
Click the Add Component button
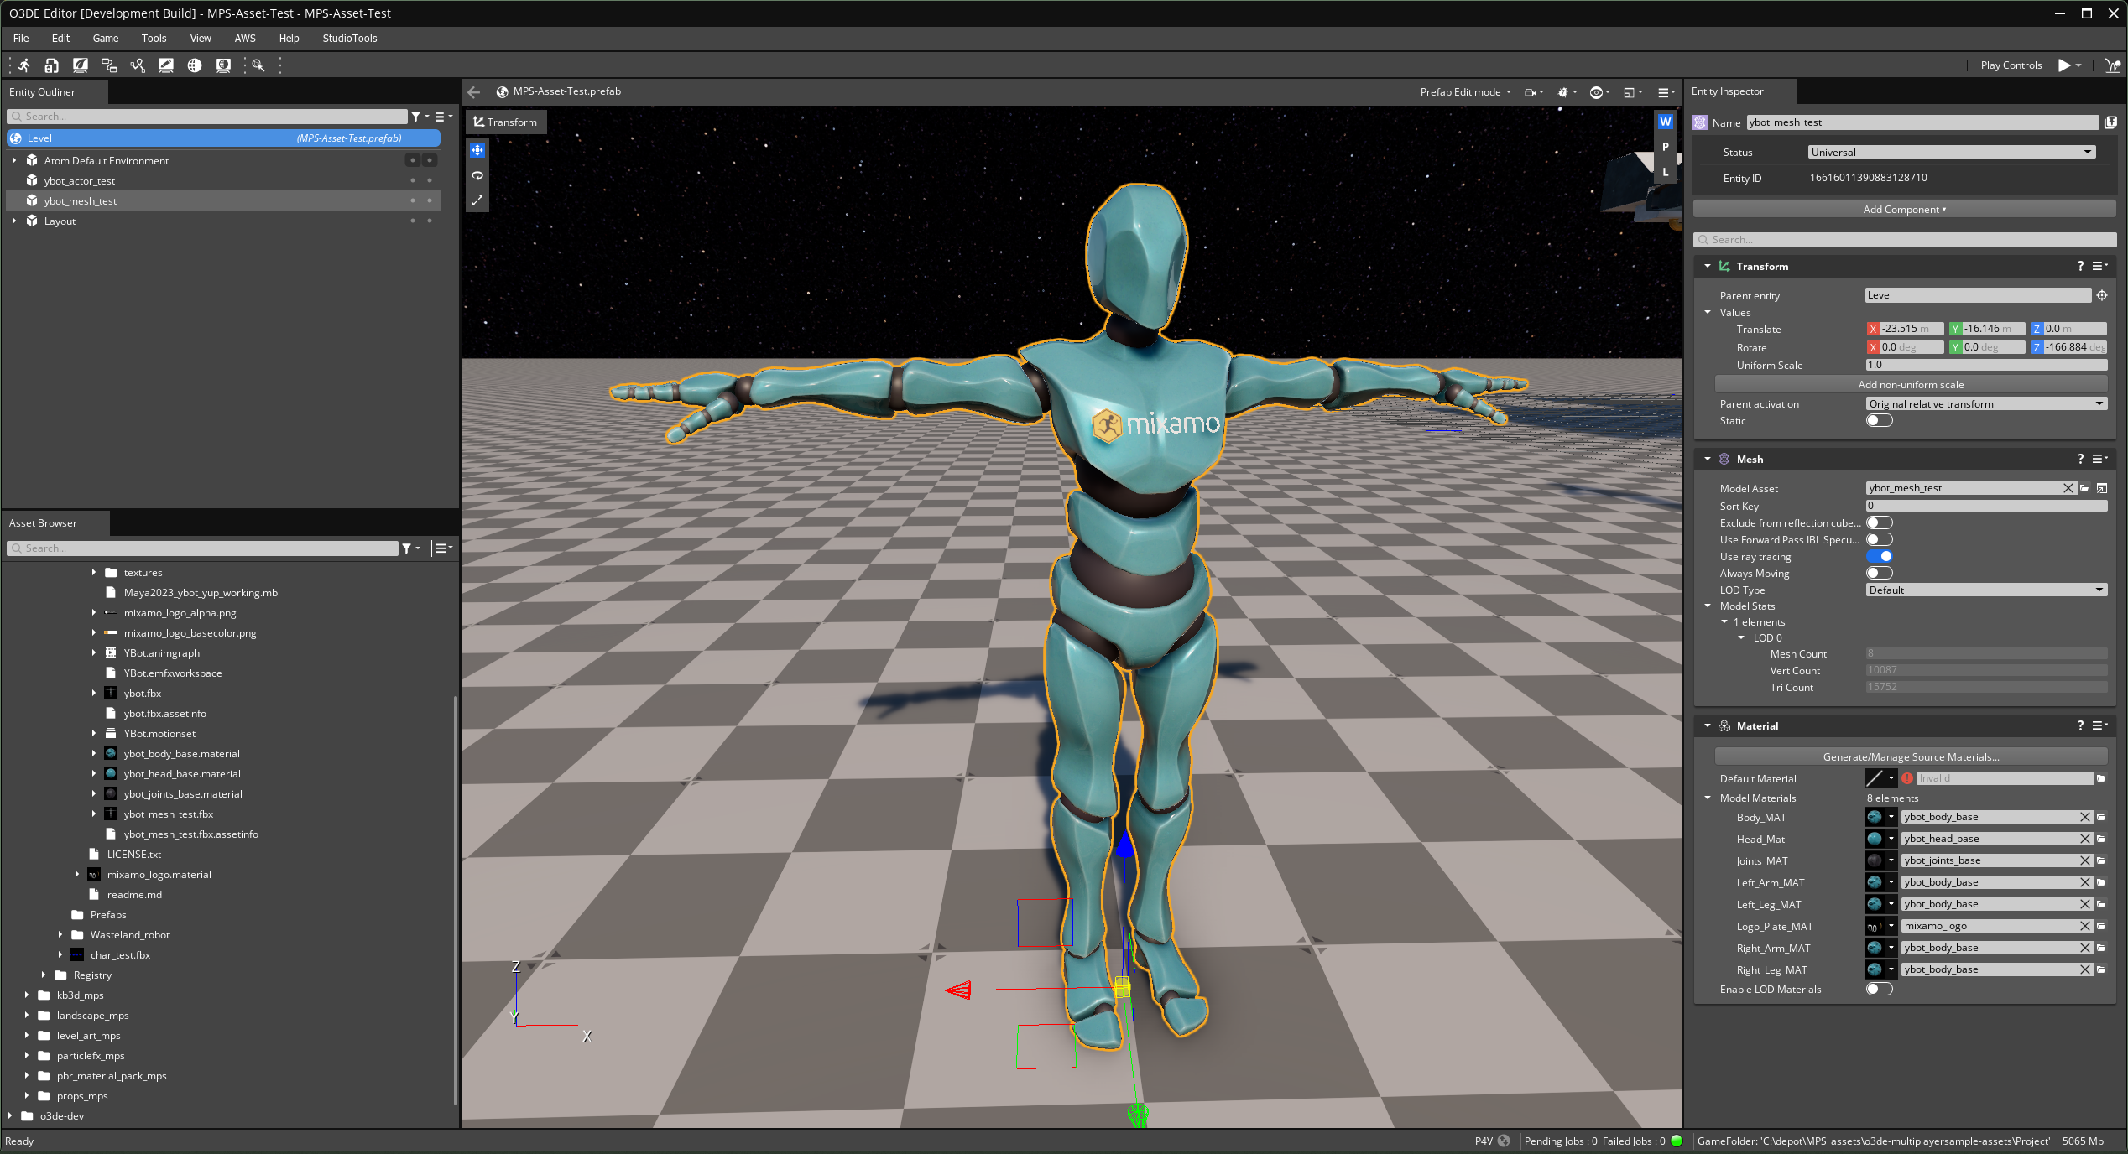pos(1904,210)
